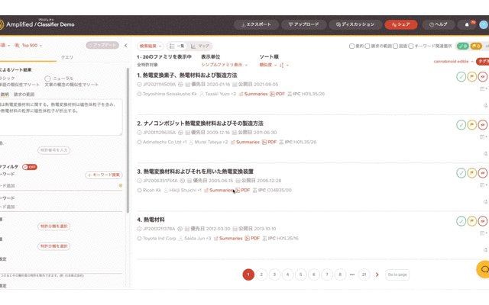Open the ヘルプ button

439,24
